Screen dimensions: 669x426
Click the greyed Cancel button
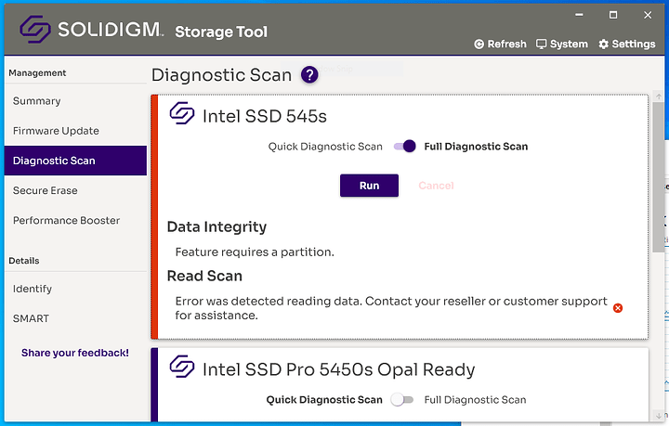(x=436, y=186)
